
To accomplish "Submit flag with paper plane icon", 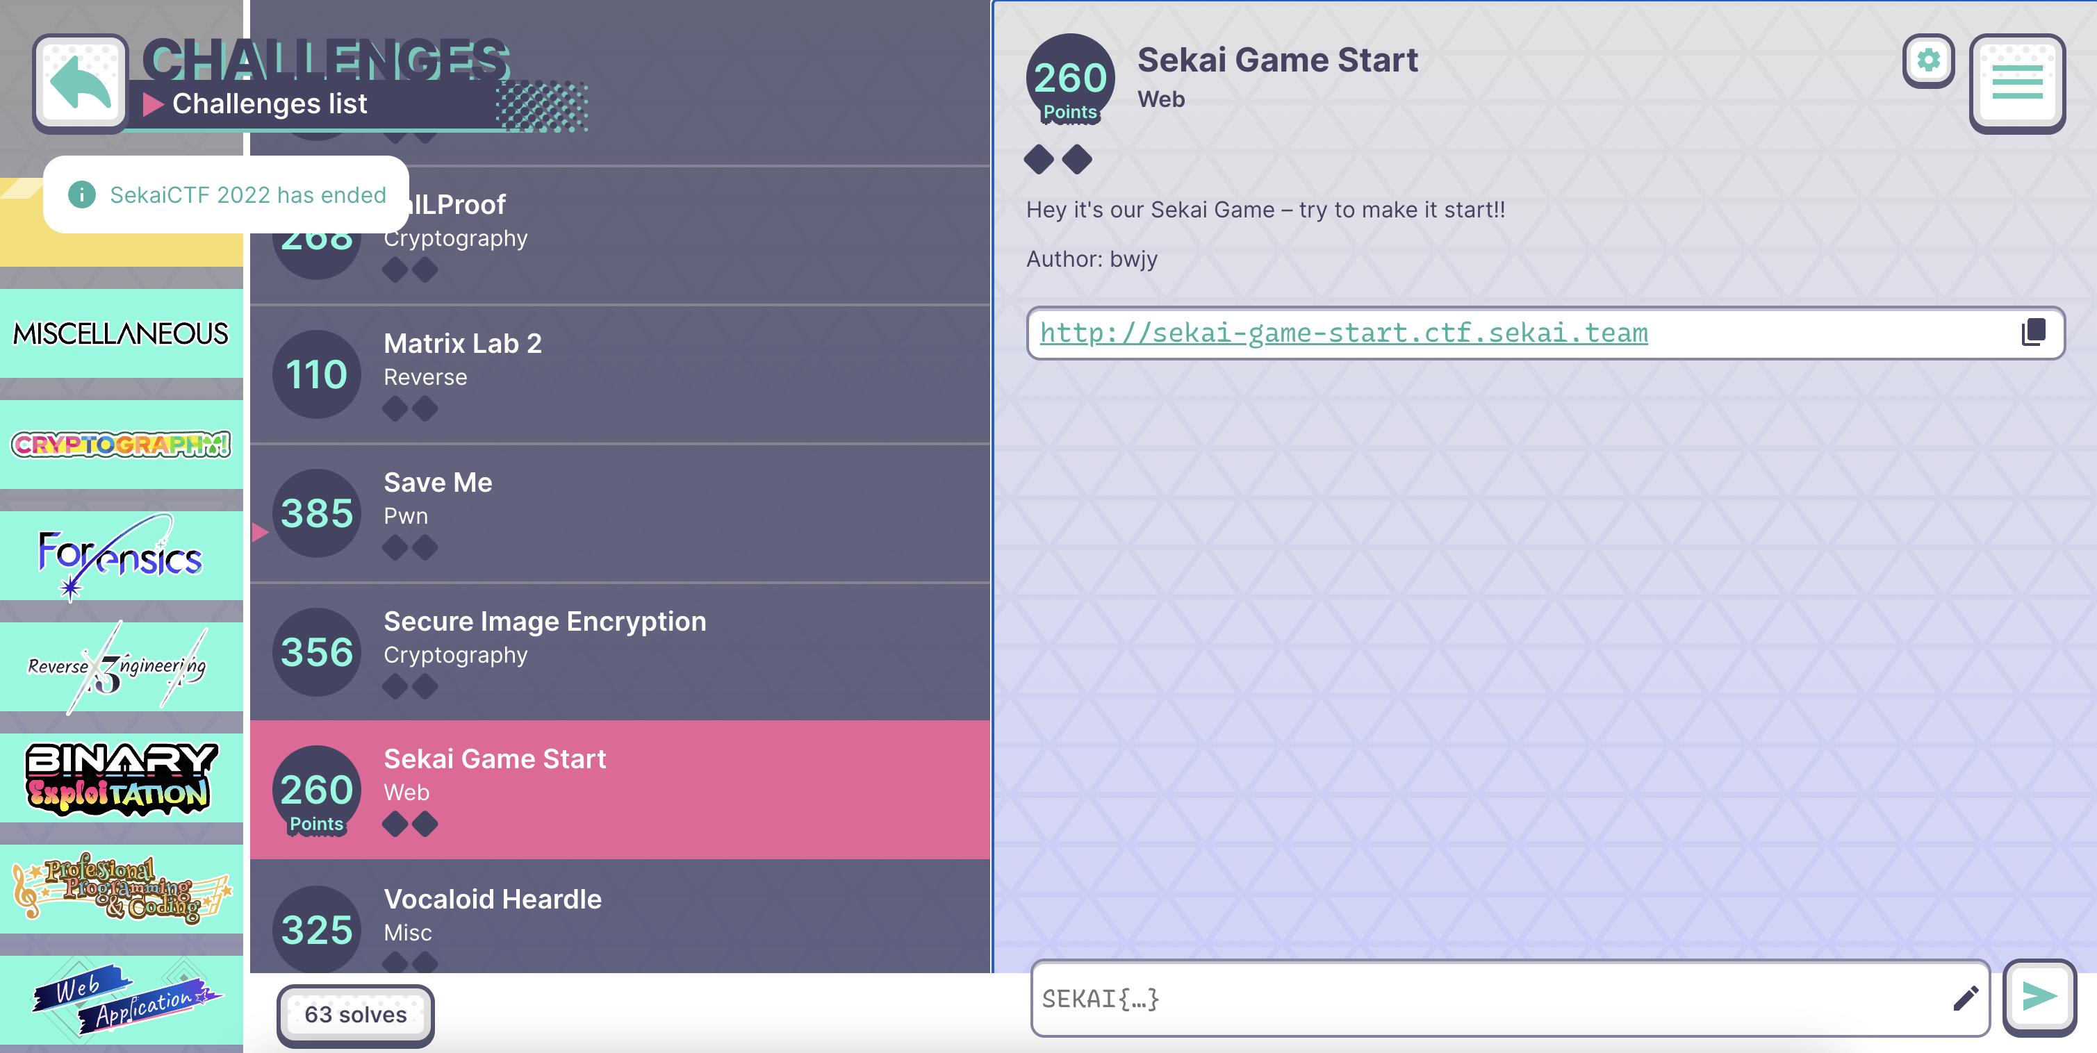I will [2039, 997].
